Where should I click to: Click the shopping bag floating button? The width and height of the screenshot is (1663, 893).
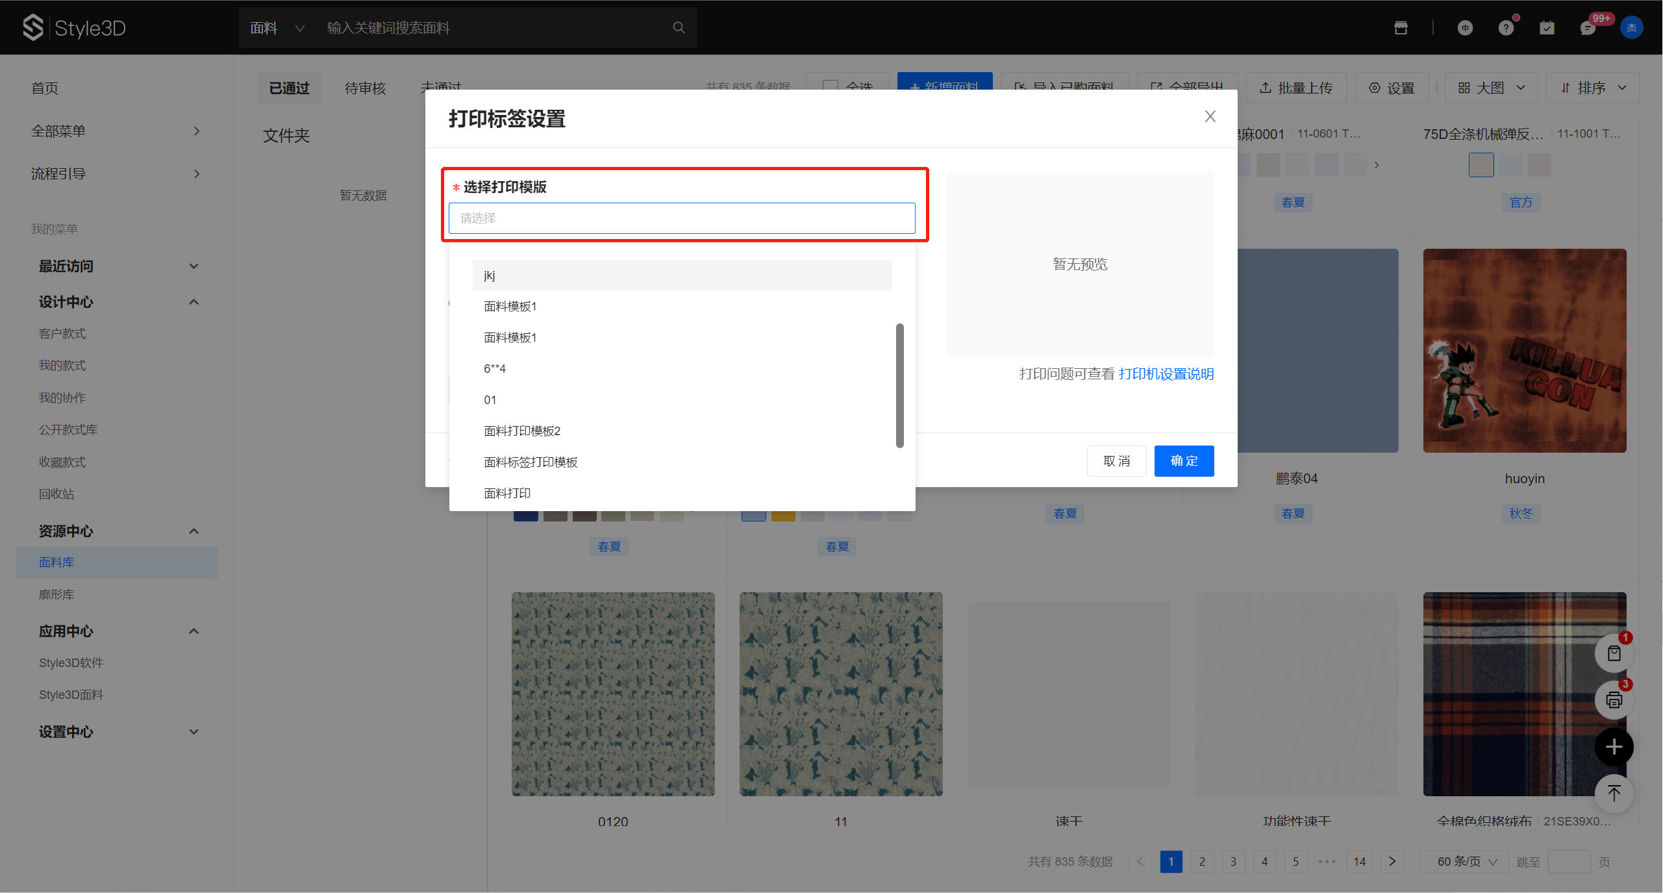click(x=1614, y=653)
